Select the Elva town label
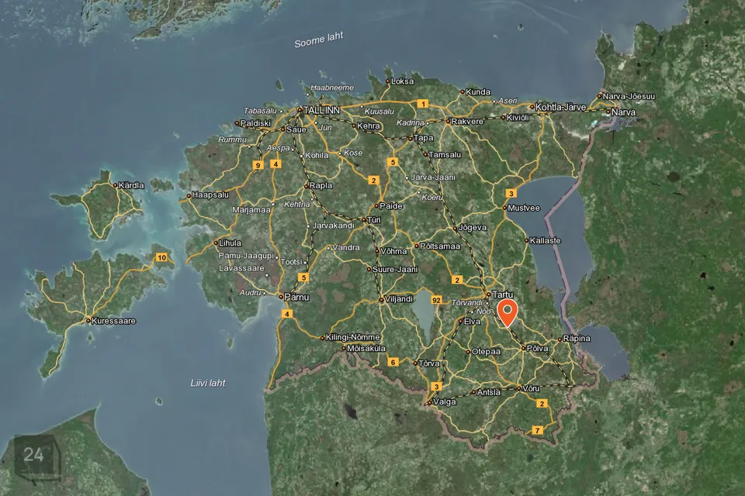This screenshot has width=745, height=496. pyautogui.click(x=472, y=322)
